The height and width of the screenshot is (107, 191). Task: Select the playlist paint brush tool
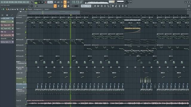click(x=9, y=9)
